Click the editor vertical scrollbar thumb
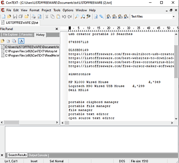Image resolution: width=179 pixels, height=163 pixels. coord(176,62)
